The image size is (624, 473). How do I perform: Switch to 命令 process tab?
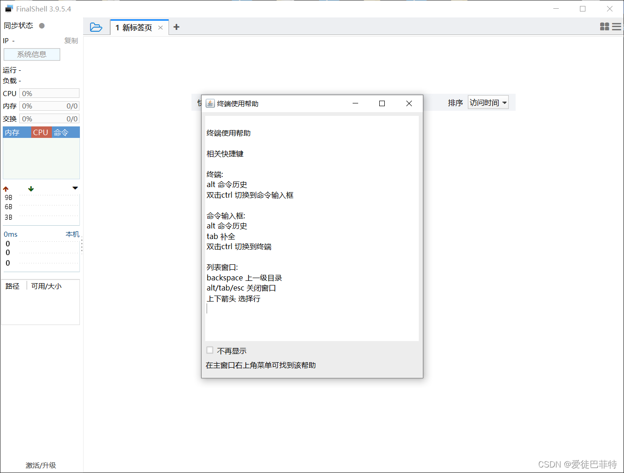(x=65, y=132)
